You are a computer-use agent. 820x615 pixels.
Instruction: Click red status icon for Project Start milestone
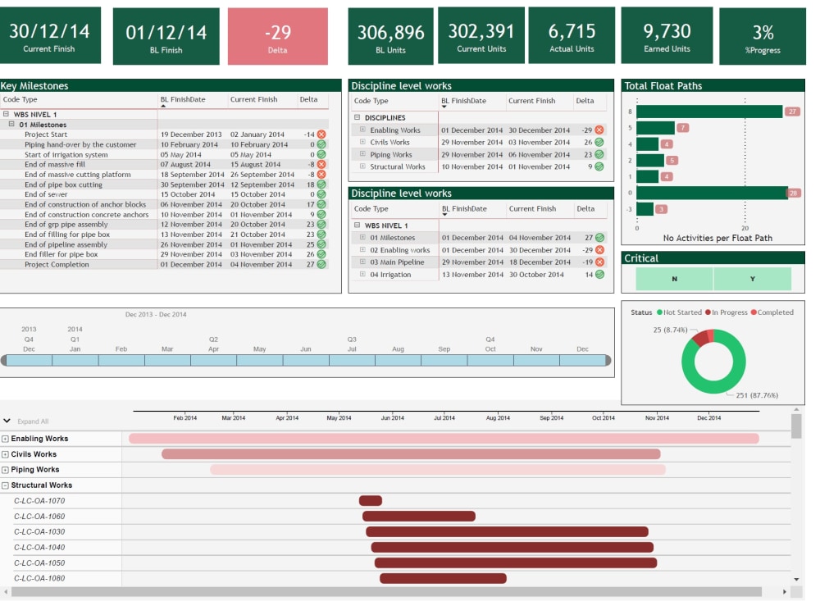[321, 134]
